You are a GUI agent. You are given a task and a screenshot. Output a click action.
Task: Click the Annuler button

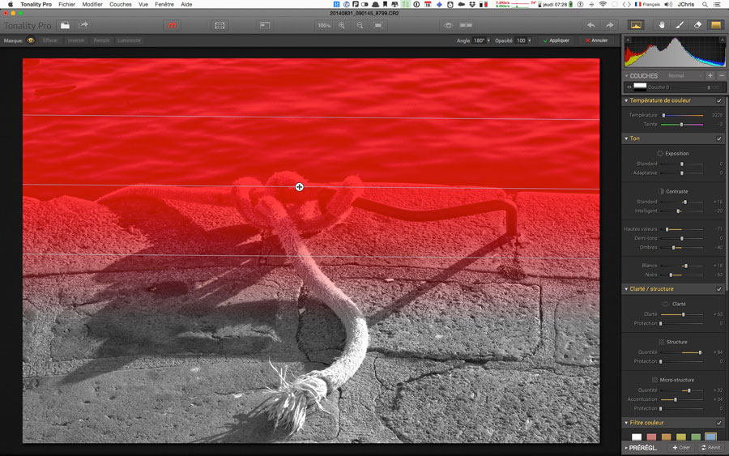pos(597,40)
